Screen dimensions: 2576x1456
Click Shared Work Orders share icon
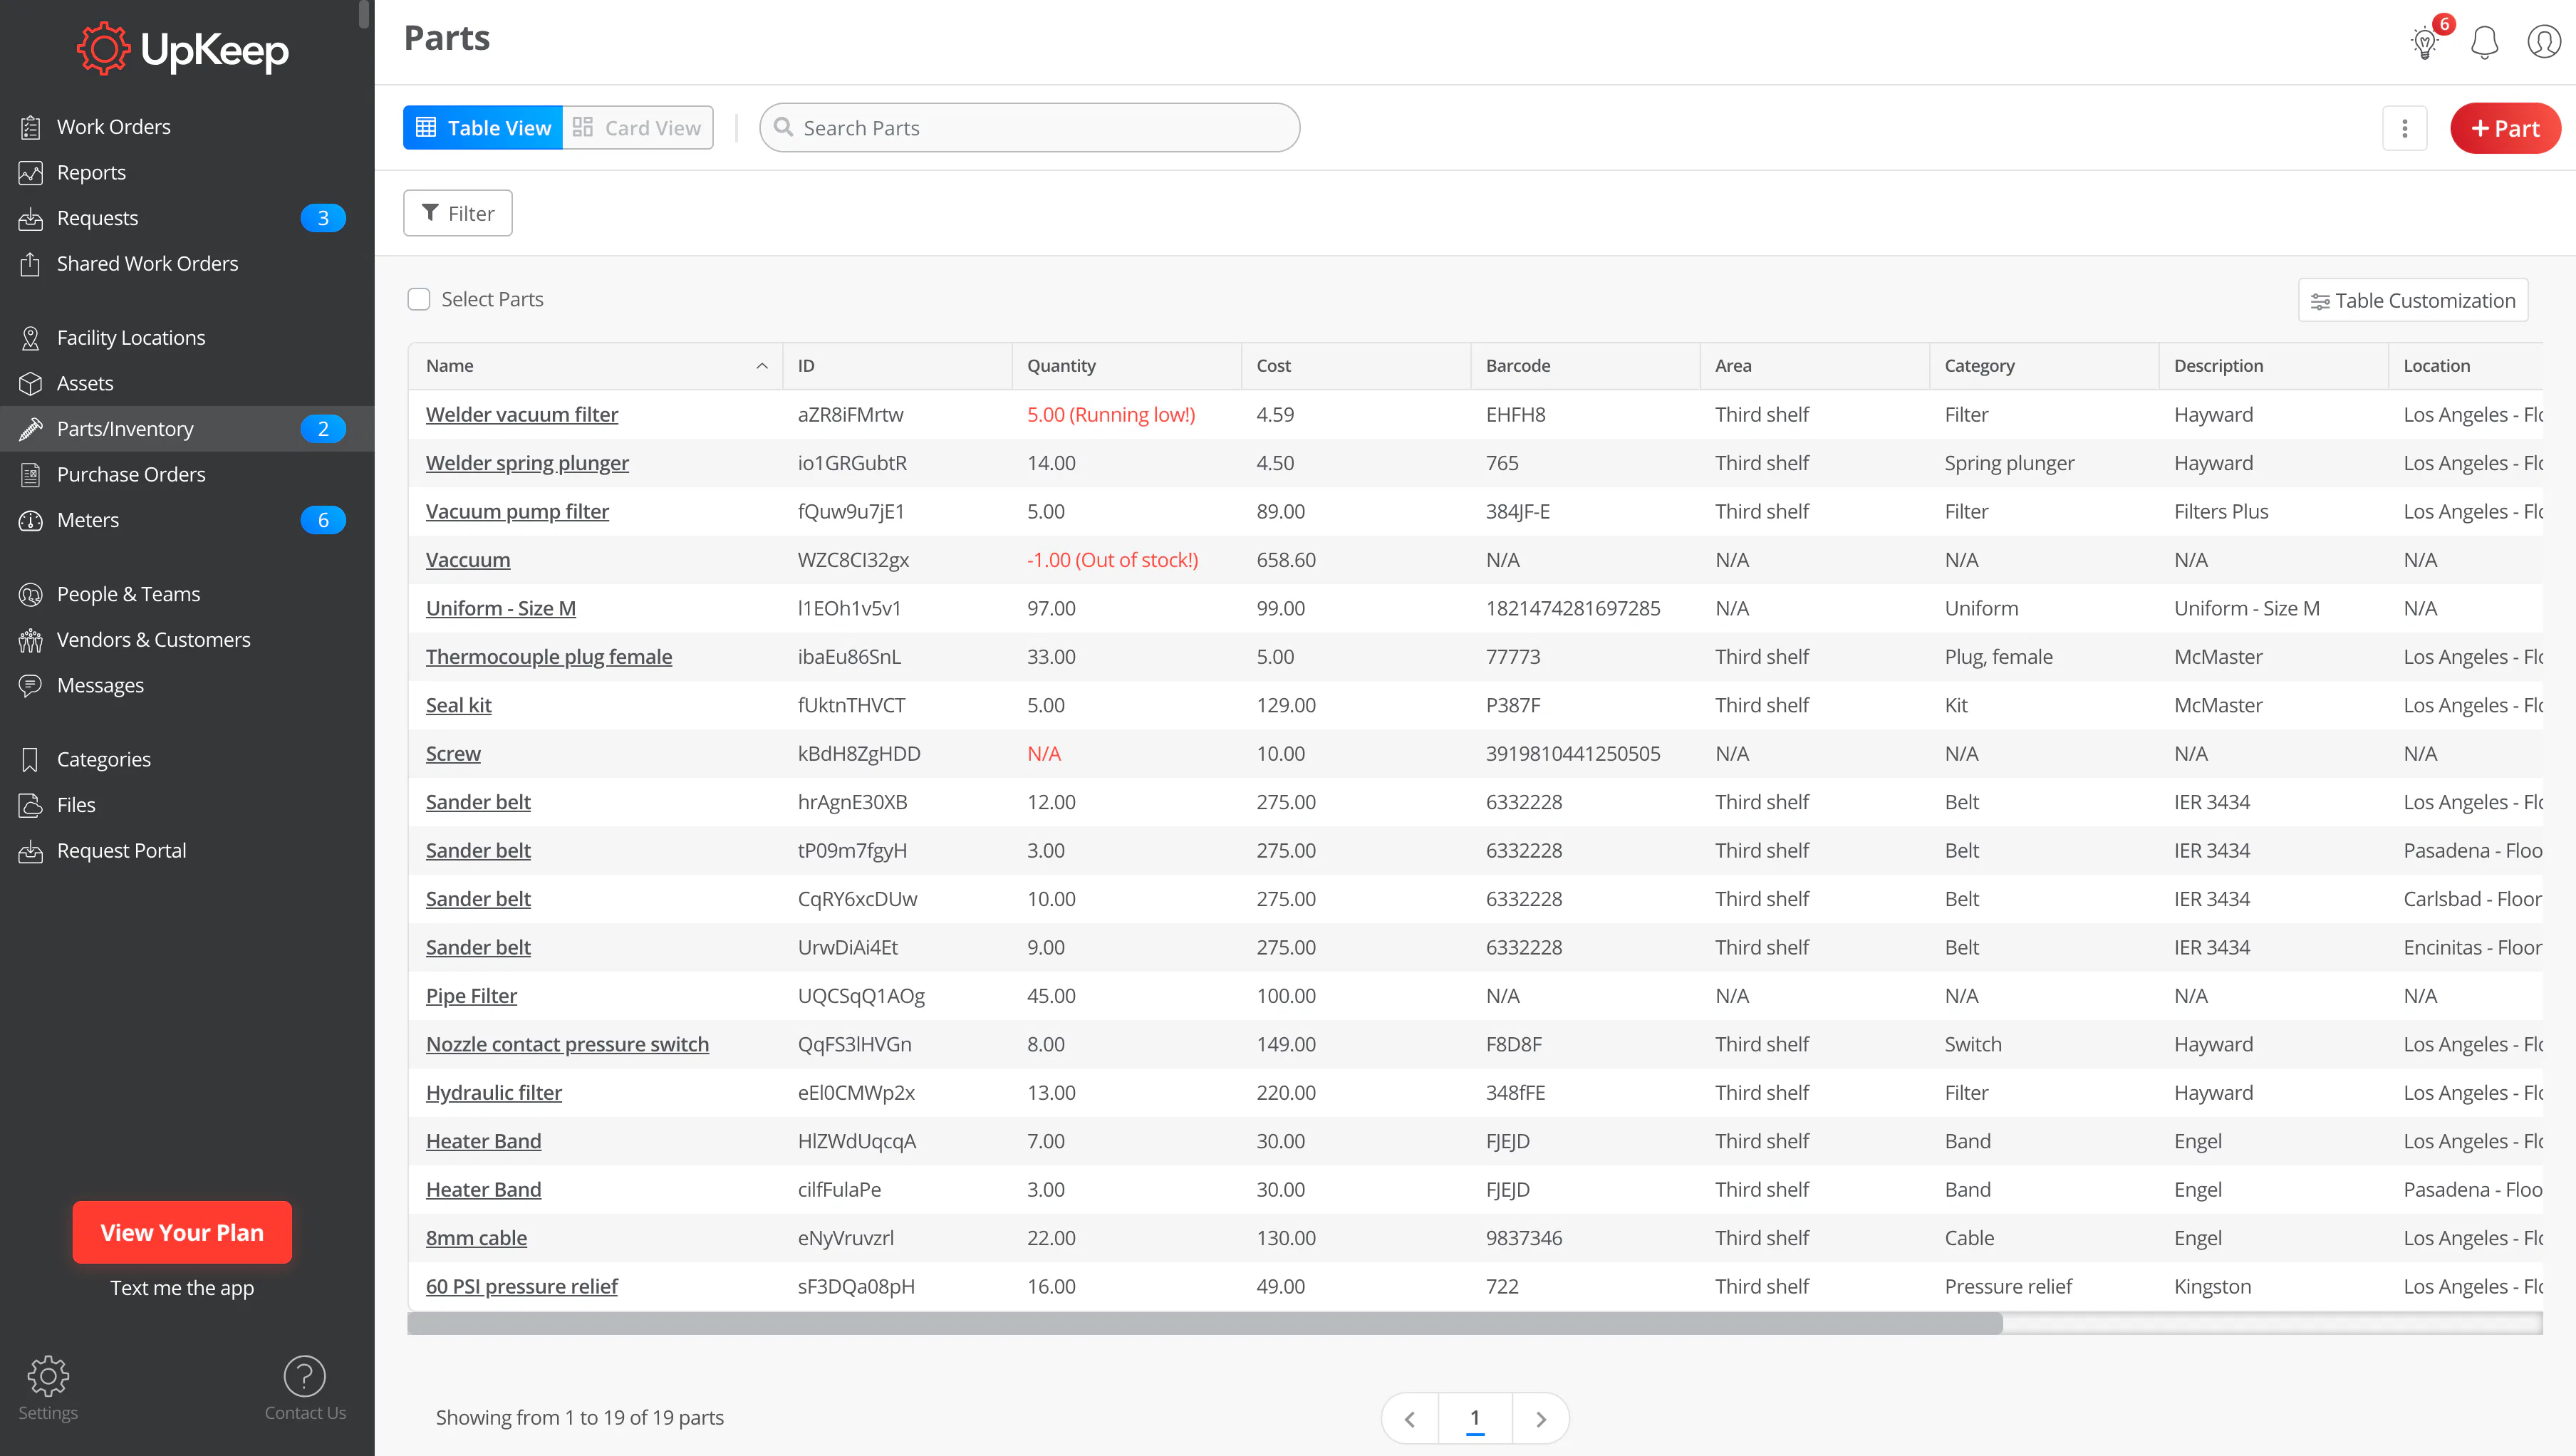pos(31,264)
